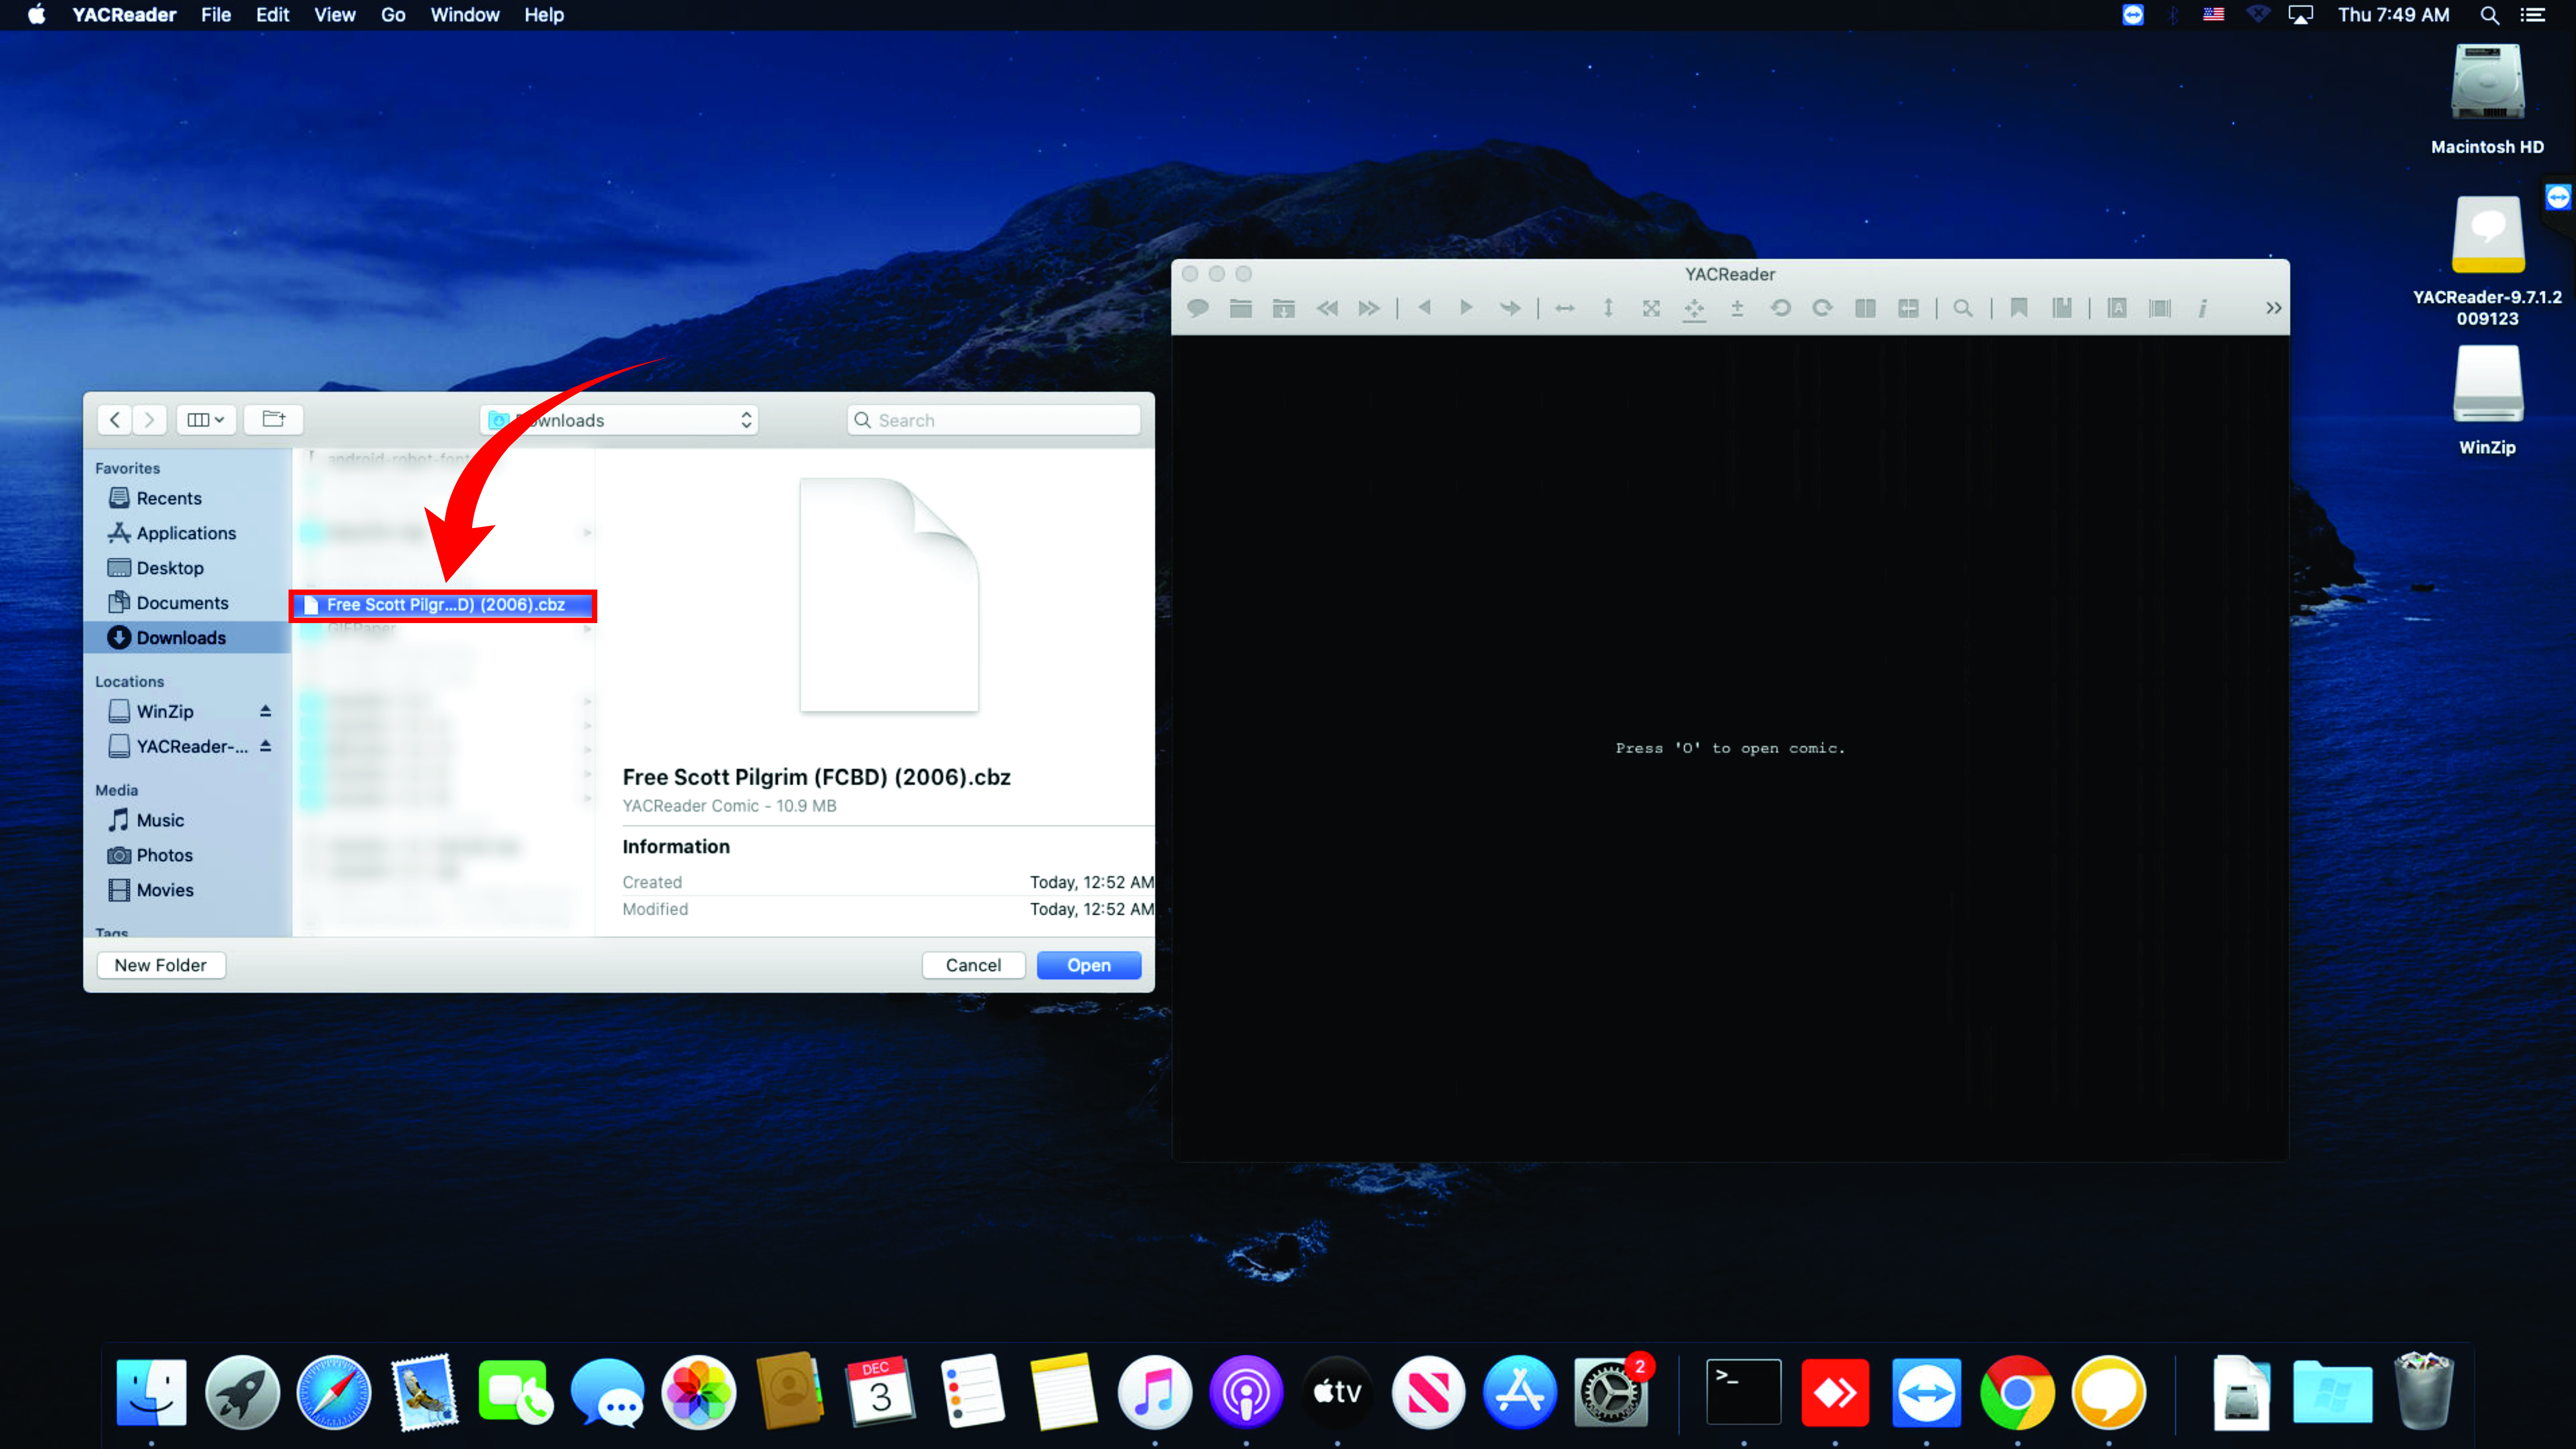The image size is (2576, 1449).
Task: Click the set bookmark icon
Action: point(2019,308)
